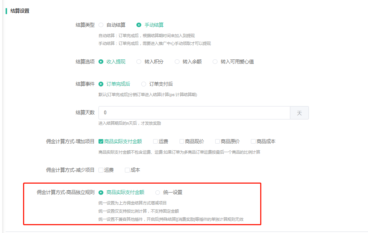Set settlement event to 订单完成后

tap(101, 84)
